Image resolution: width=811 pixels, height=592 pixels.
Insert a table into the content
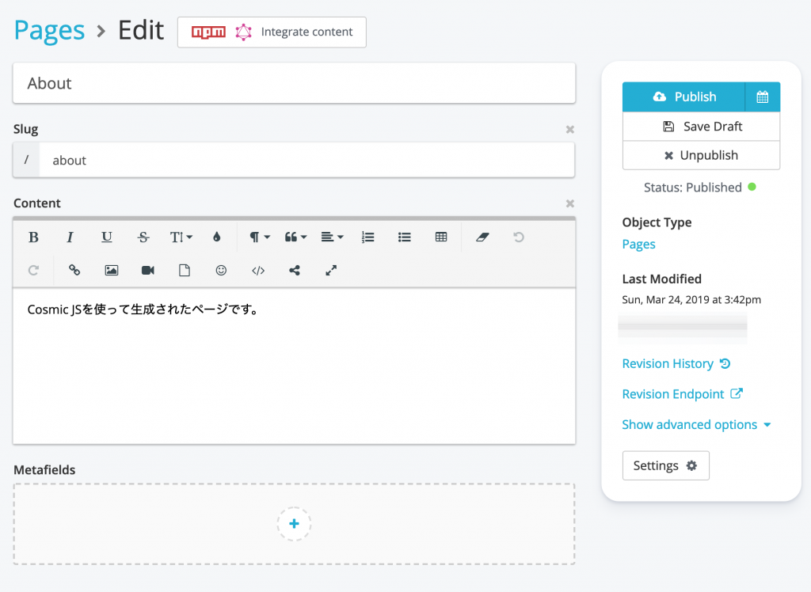(441, 237)
